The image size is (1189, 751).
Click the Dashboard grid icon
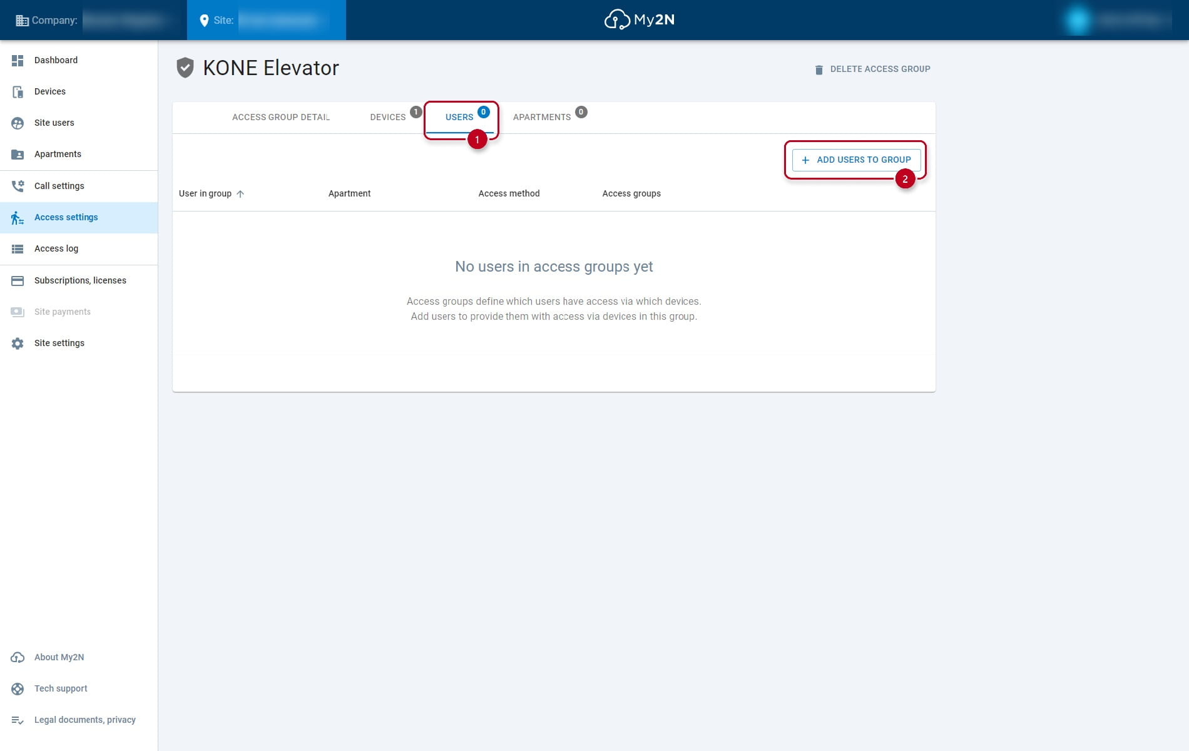pos(18,60)
